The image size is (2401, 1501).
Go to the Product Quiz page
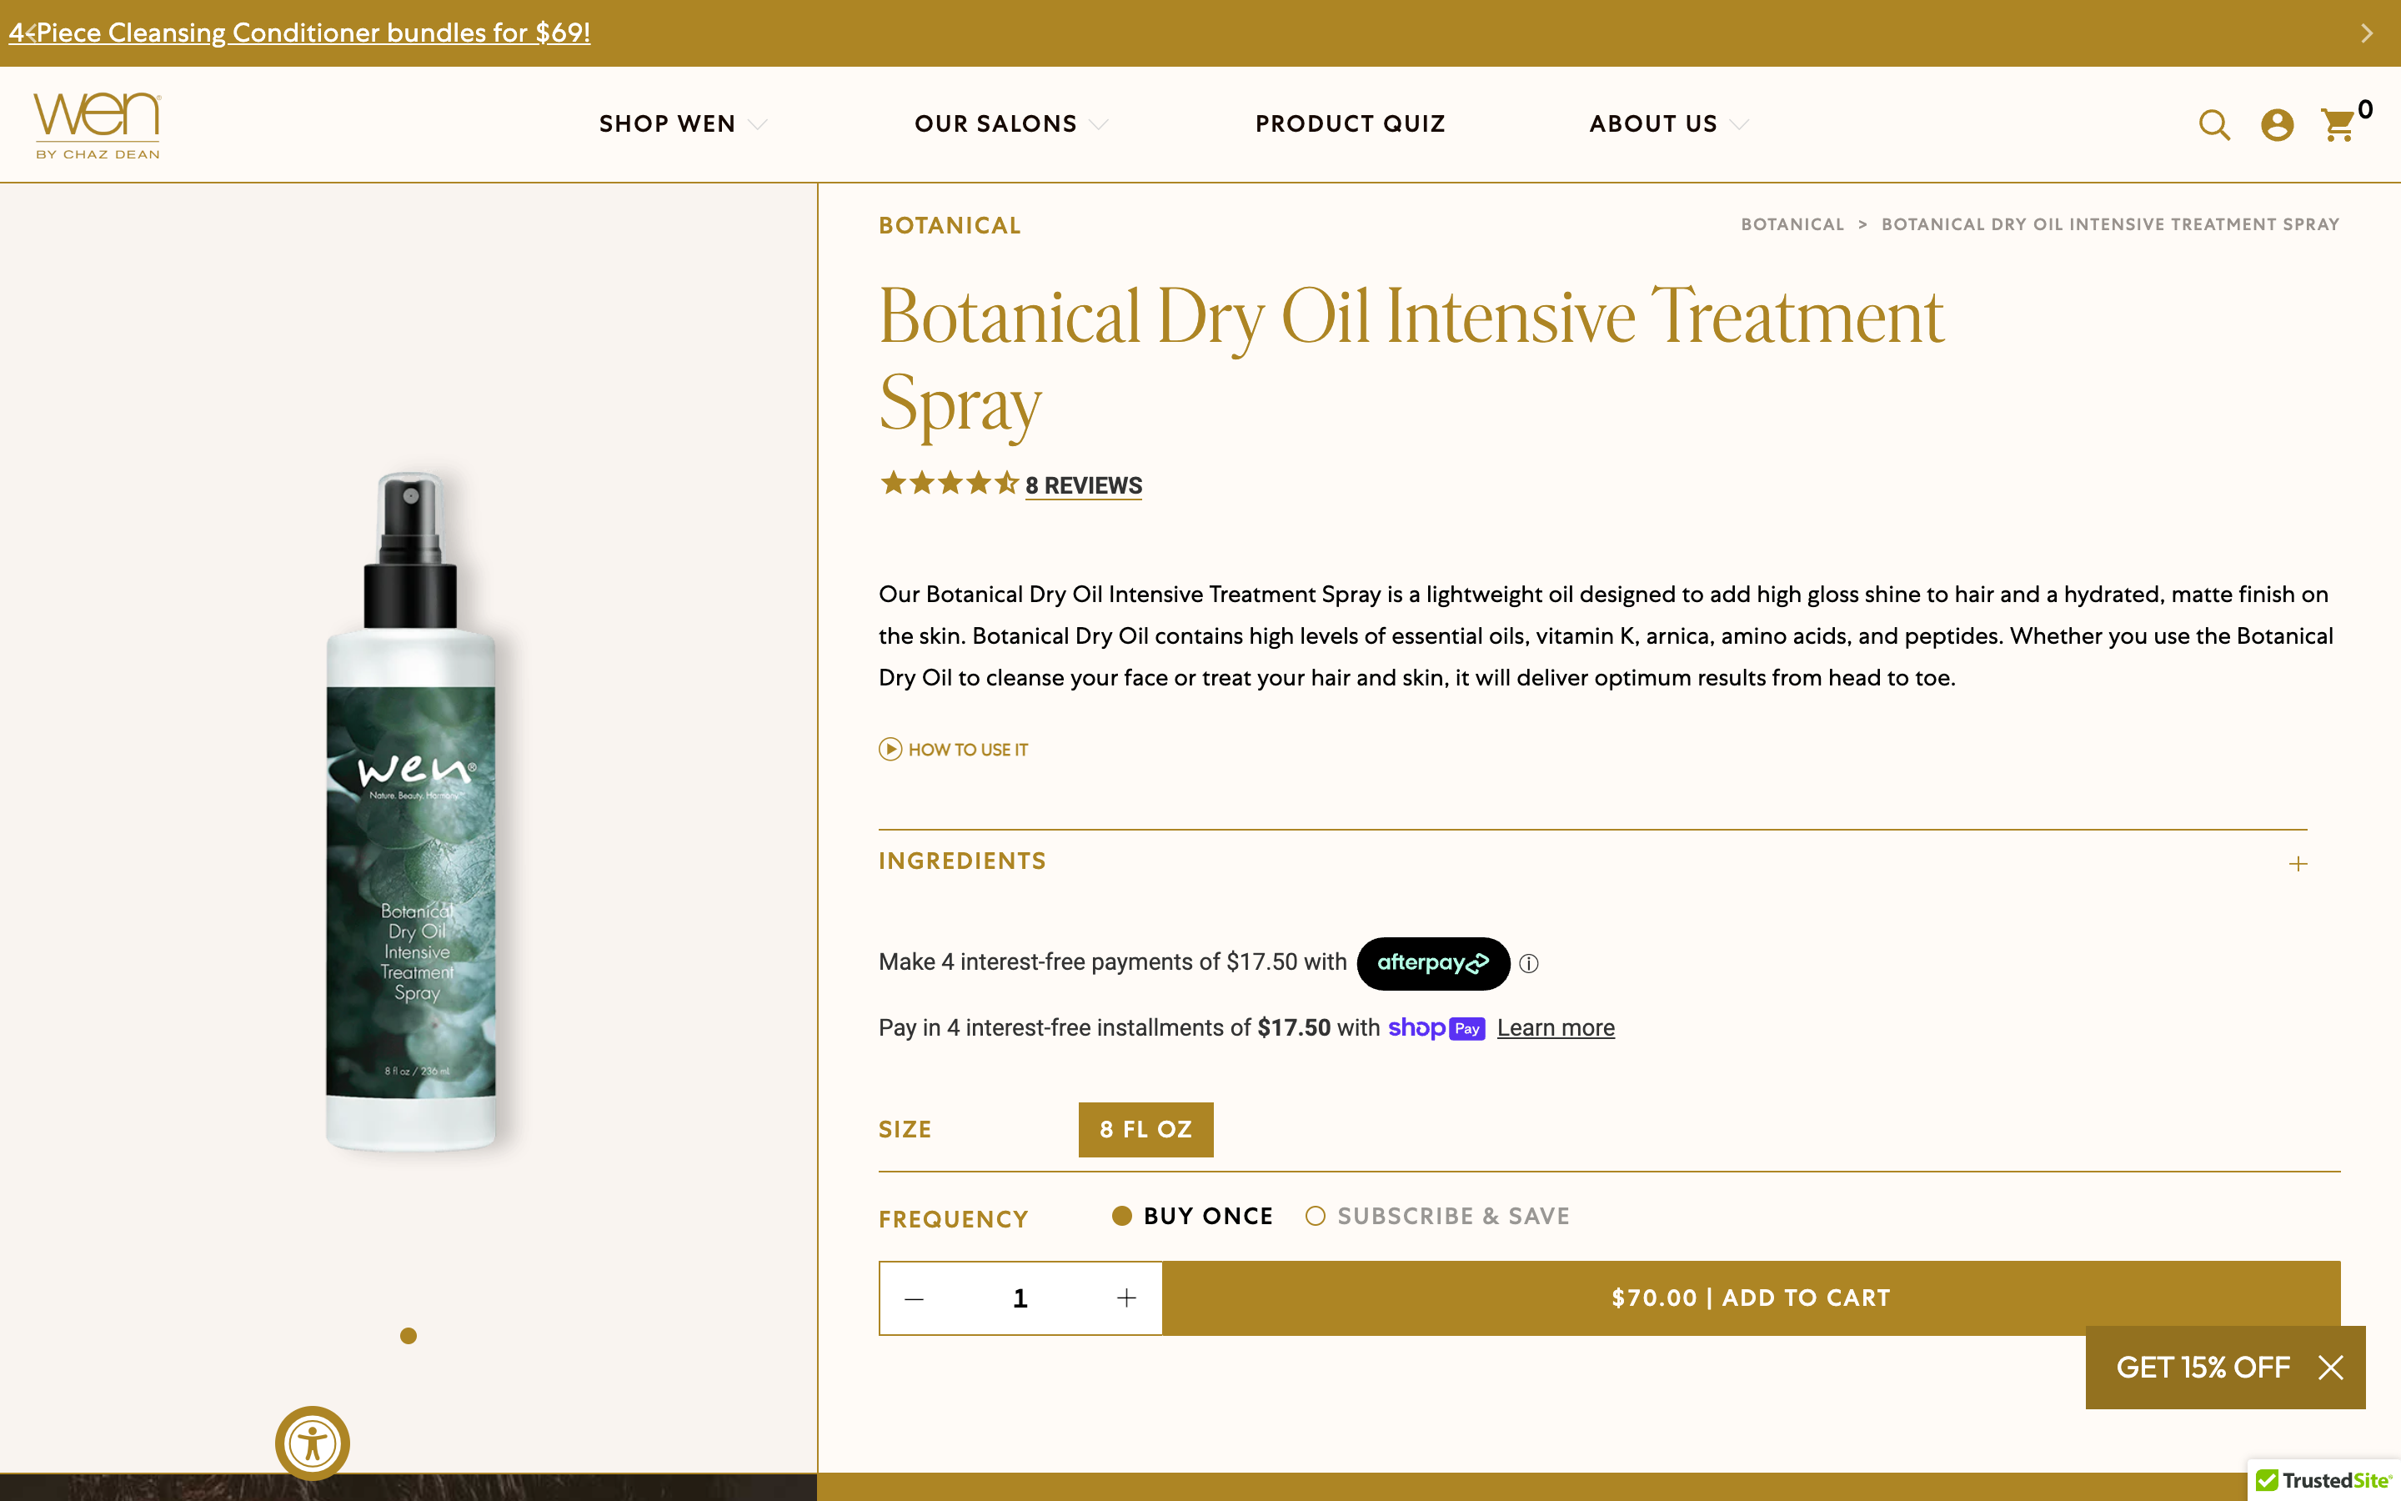click(x=1350, y=124)
